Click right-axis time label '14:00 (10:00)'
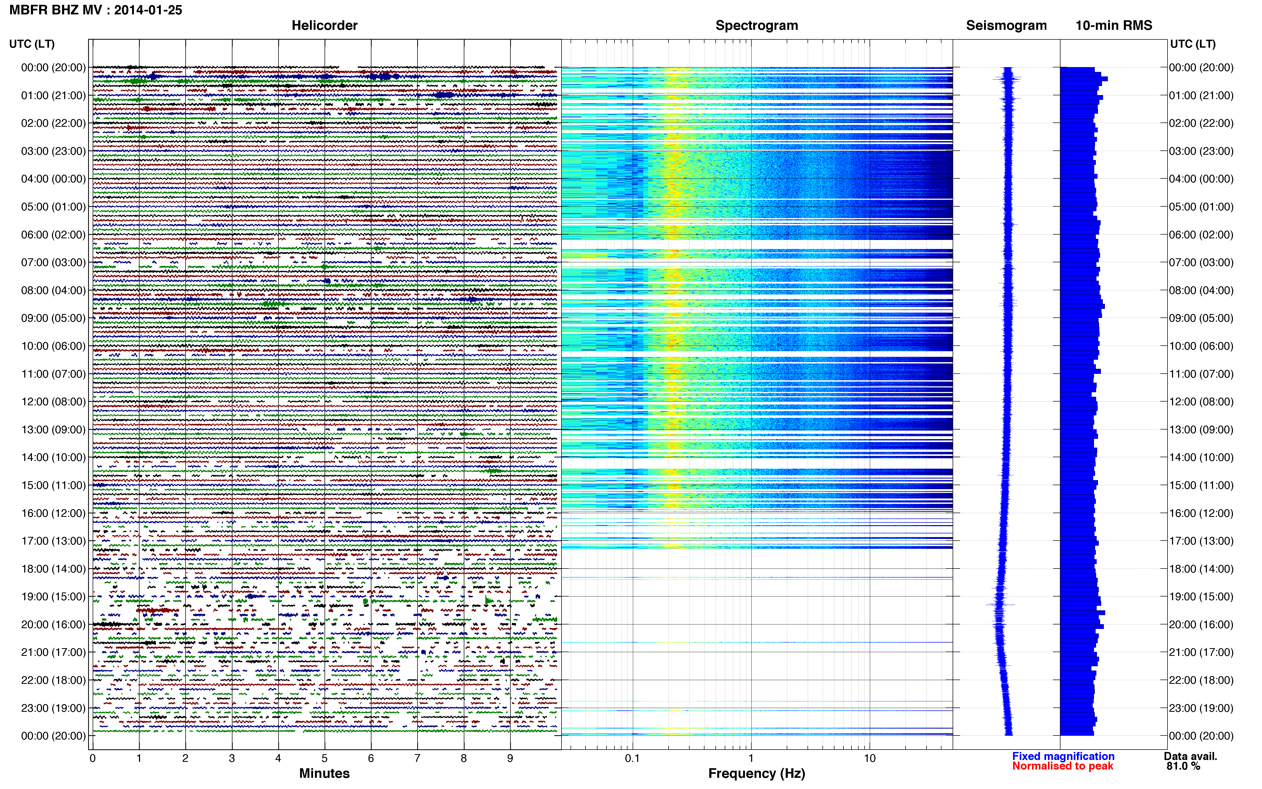This screenshot has height=789, width=1262. 1201,458
